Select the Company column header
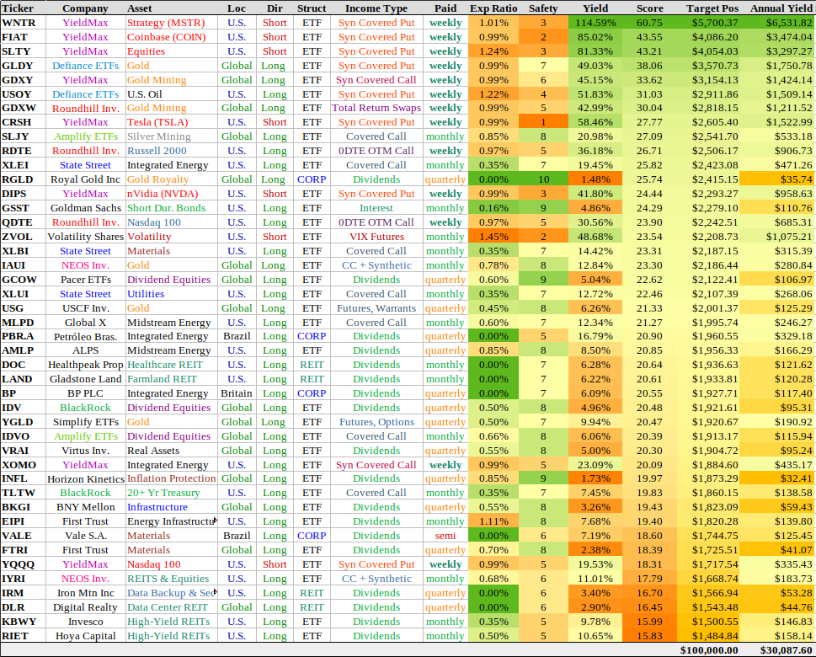This screenshot has width=816, height=657. (x=85, y=8)
